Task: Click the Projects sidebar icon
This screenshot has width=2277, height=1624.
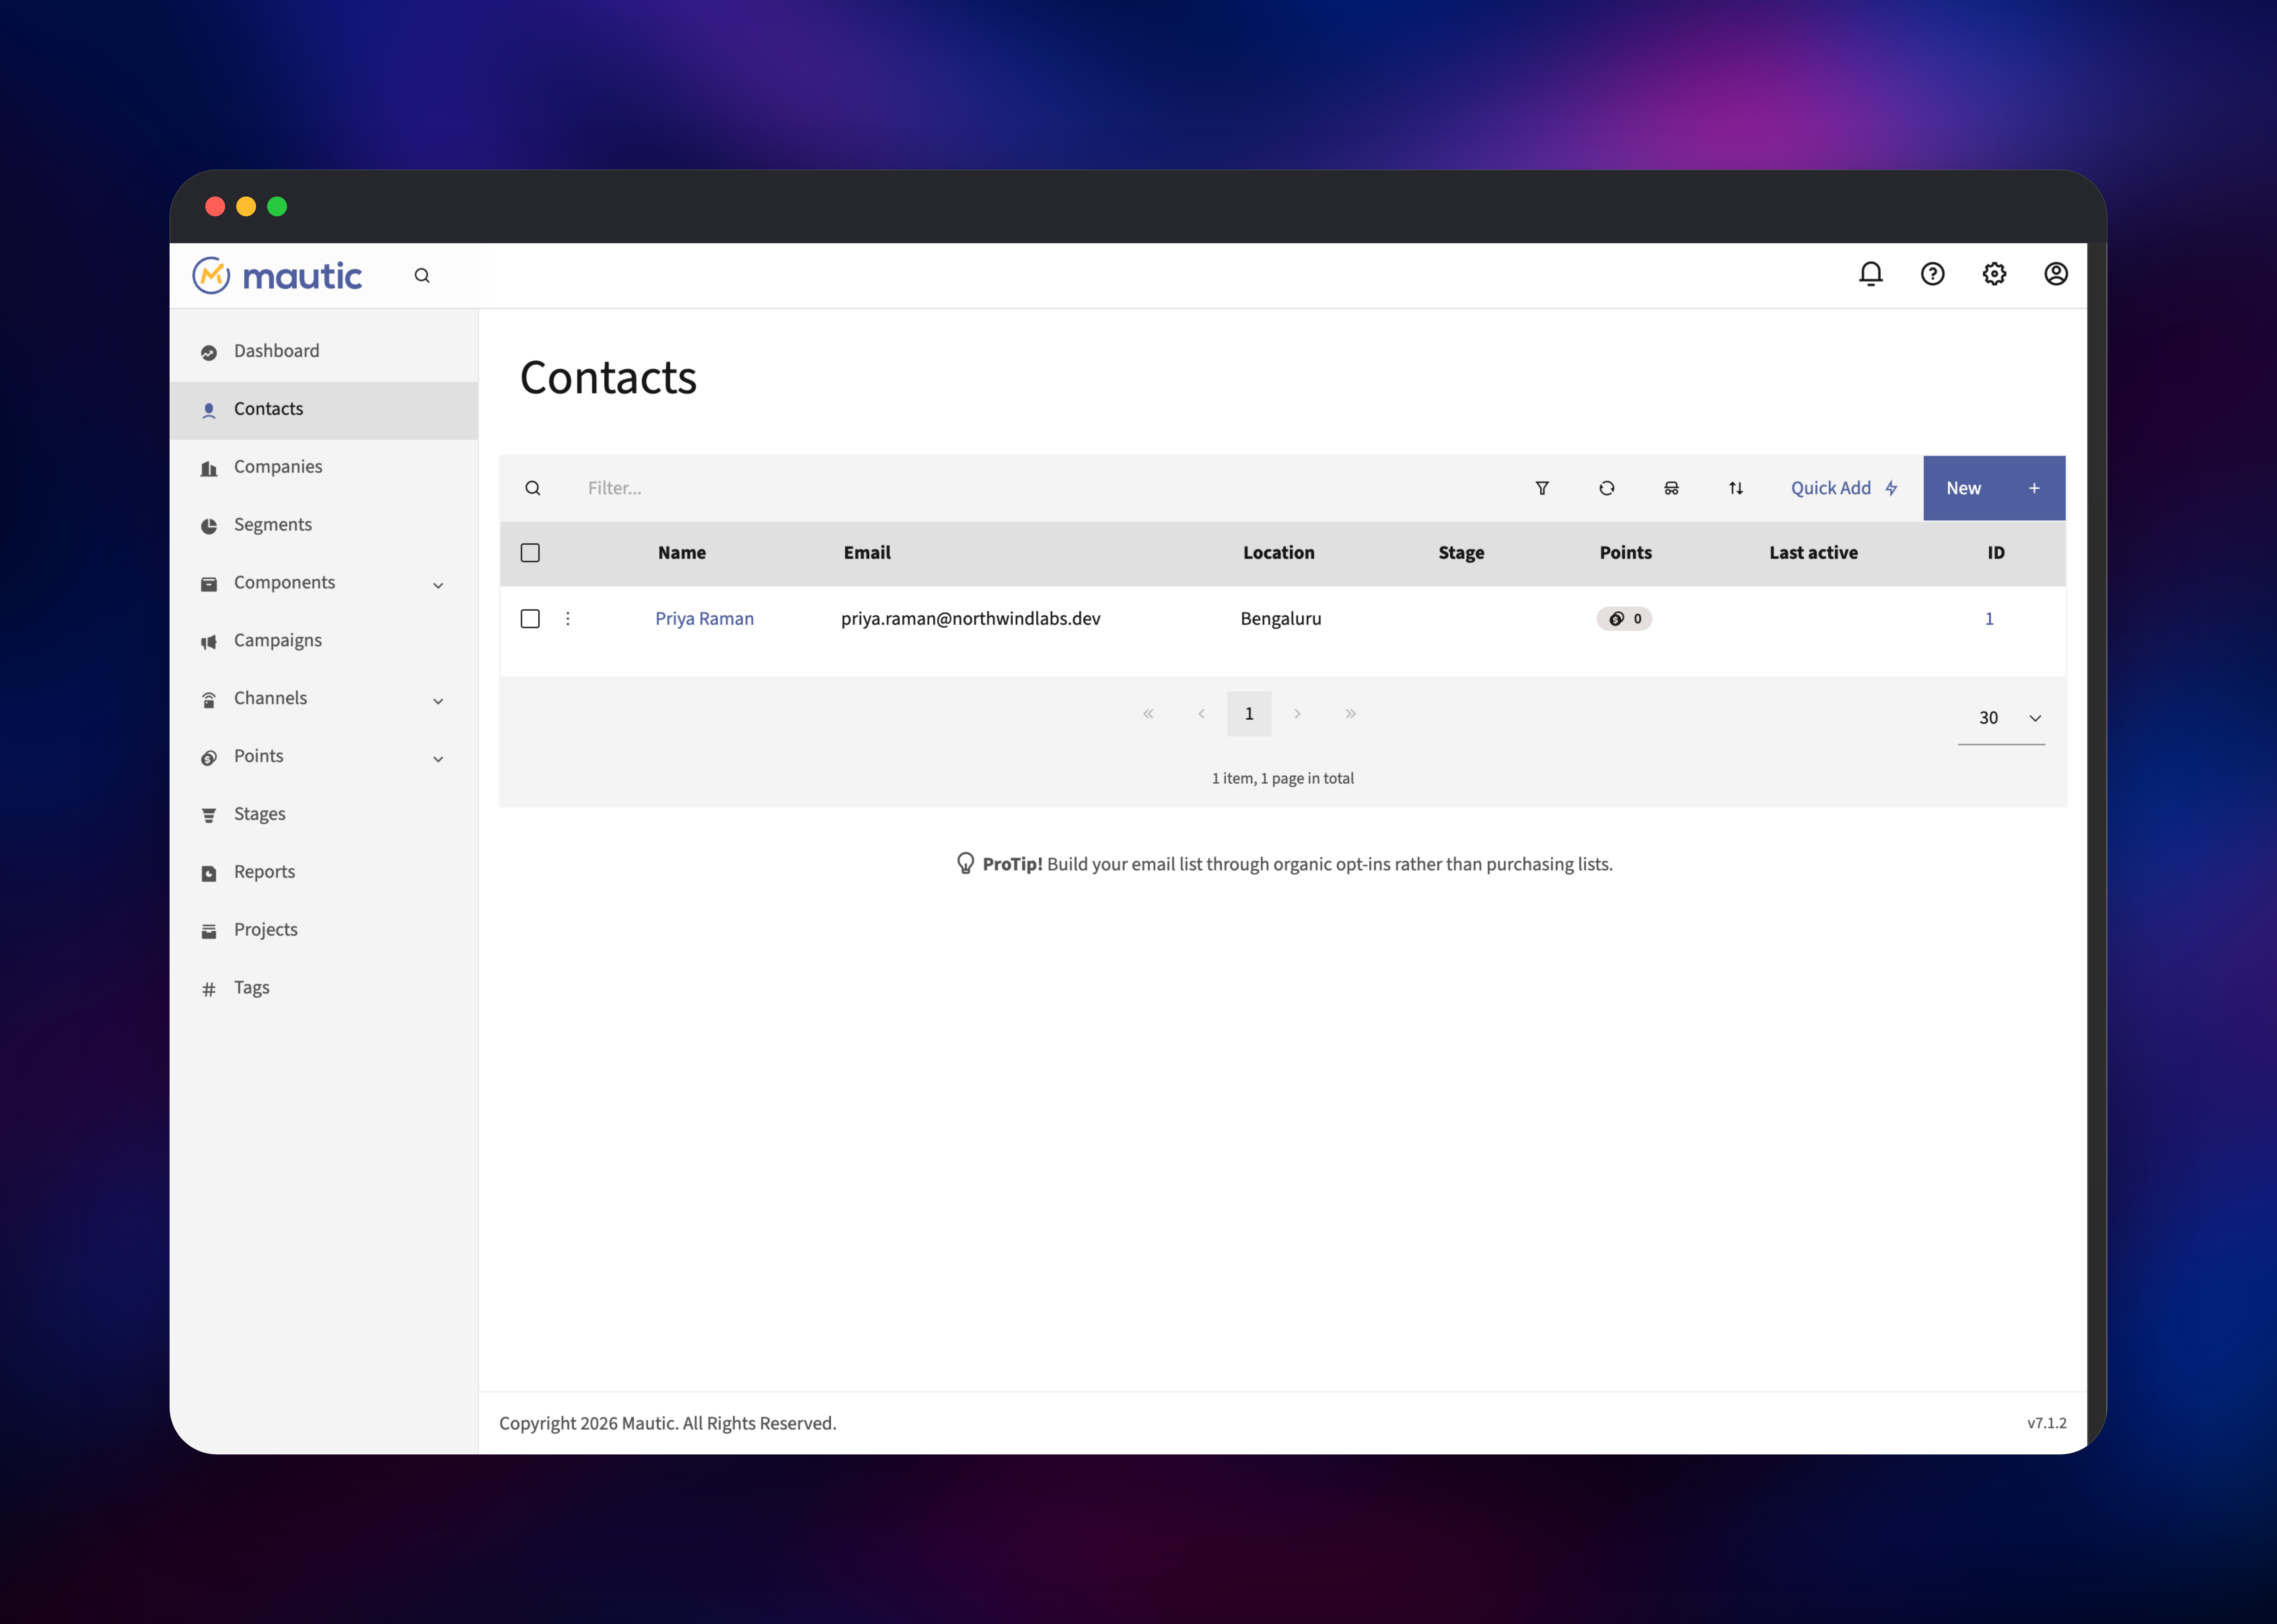Action: tap(209, 931)
